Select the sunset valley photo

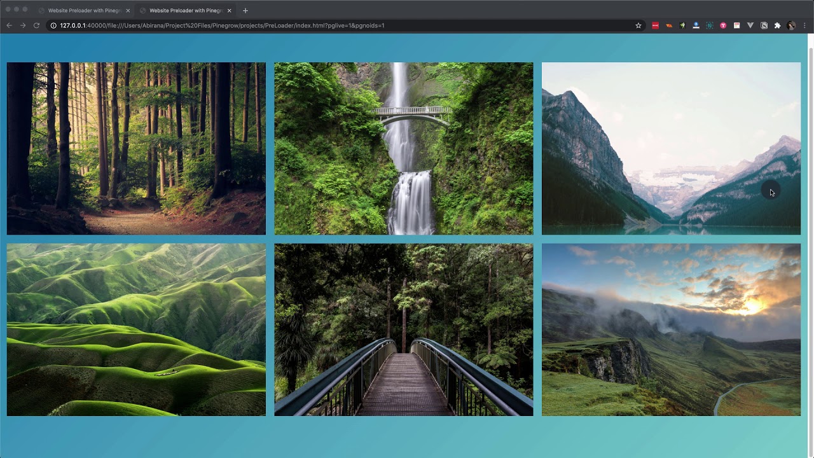[671, 330]
